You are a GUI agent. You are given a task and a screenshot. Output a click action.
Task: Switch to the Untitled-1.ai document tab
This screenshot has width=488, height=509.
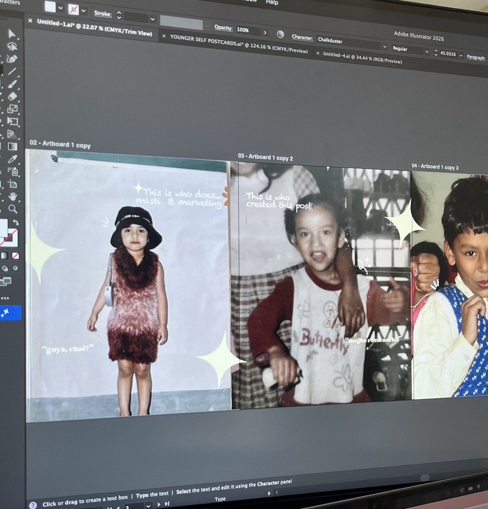point(94,27)
